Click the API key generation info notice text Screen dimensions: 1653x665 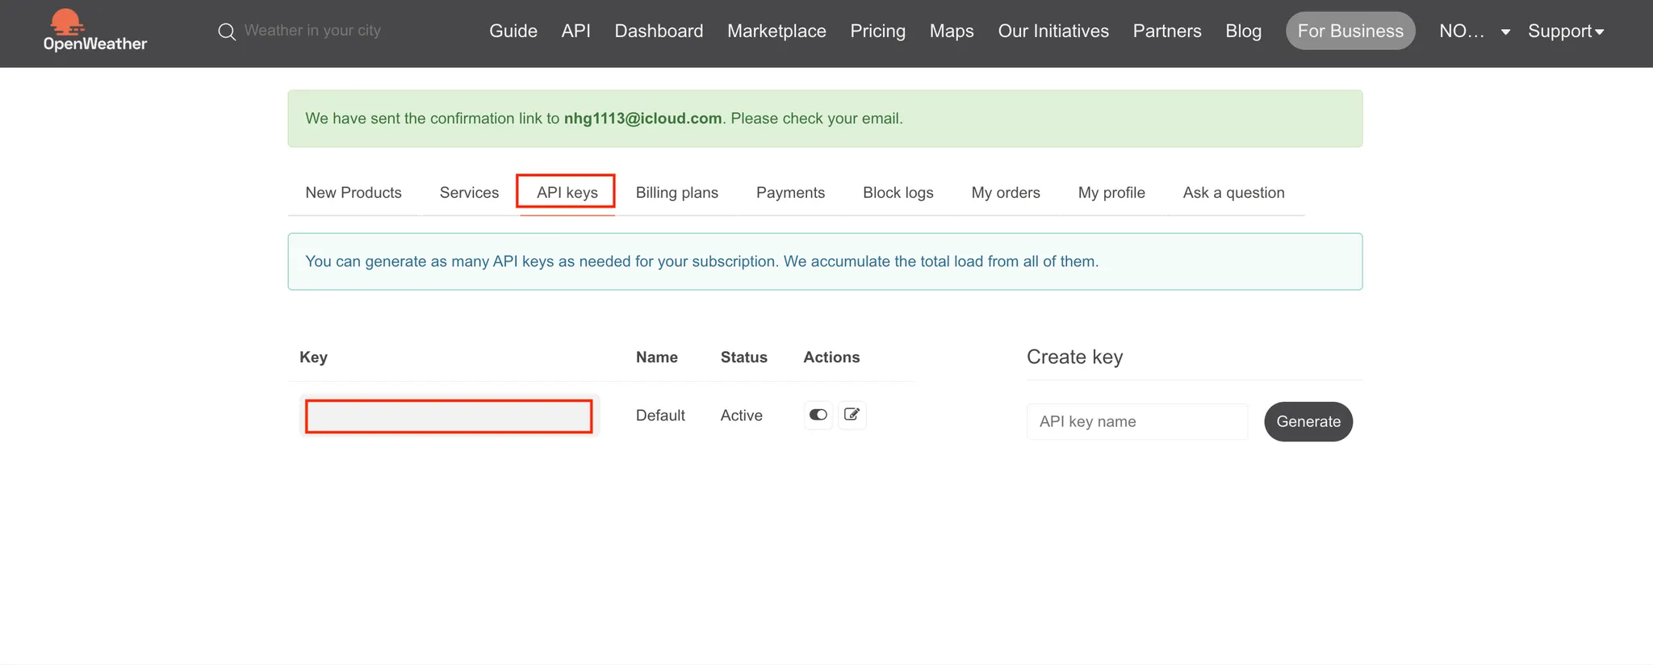point(701,261)
